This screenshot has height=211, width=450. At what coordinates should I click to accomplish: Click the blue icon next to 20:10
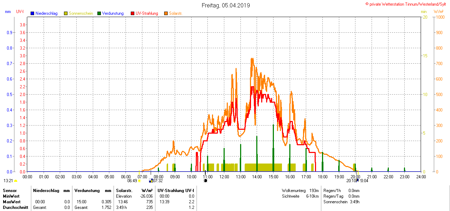point(358,180)
